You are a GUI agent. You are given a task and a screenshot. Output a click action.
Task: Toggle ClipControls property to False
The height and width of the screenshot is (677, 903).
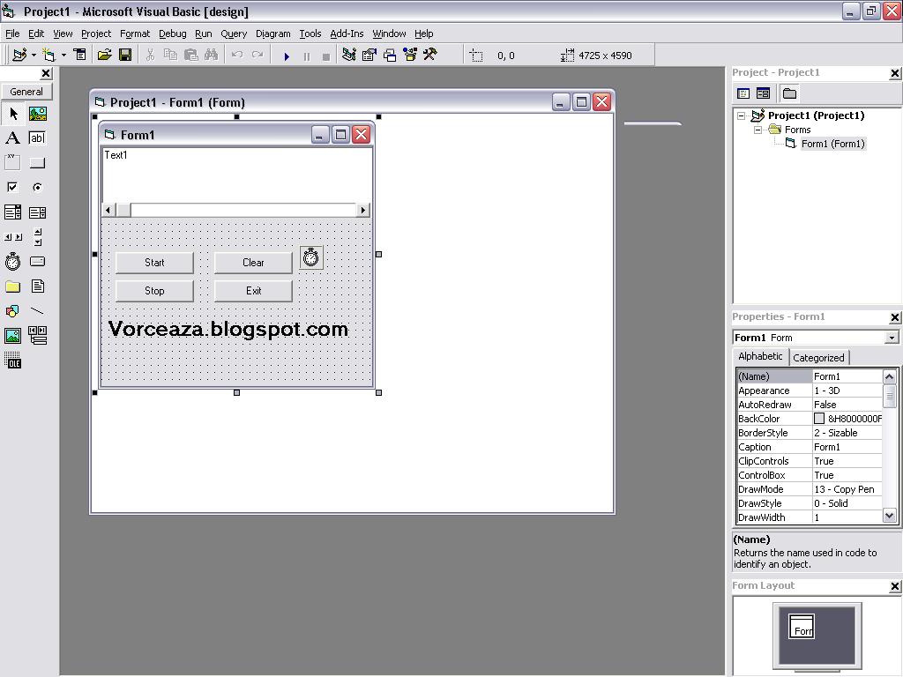point(847,460)
